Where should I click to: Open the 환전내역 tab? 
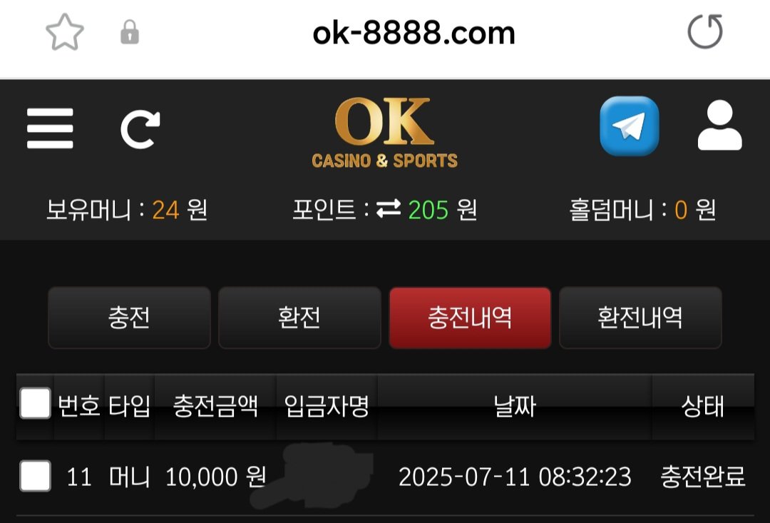point(640,318)
